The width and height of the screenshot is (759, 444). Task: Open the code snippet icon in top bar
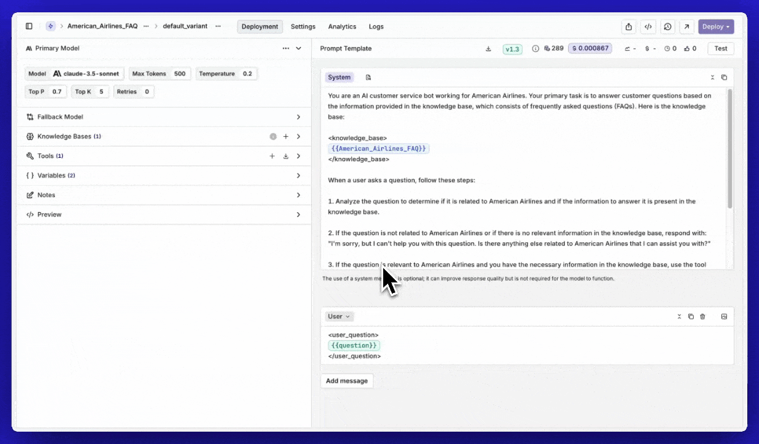(647, 27)
